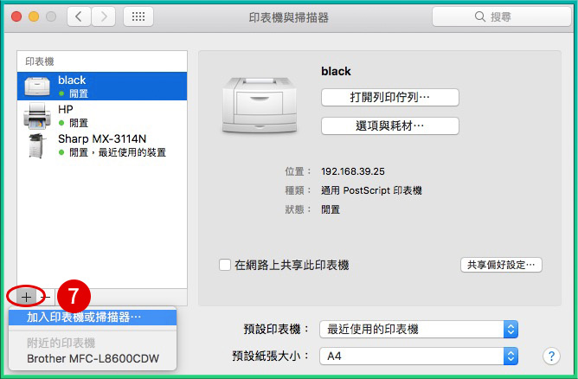Click the HP printer icon in list
Image resolution: width=578 pixels, height=379 pixels.
coord(37,116)
